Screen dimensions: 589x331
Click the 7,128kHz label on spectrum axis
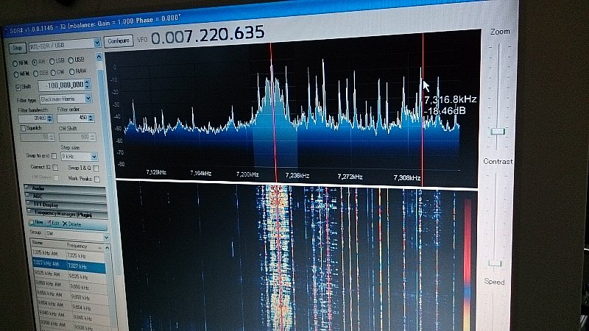(156, 172)
